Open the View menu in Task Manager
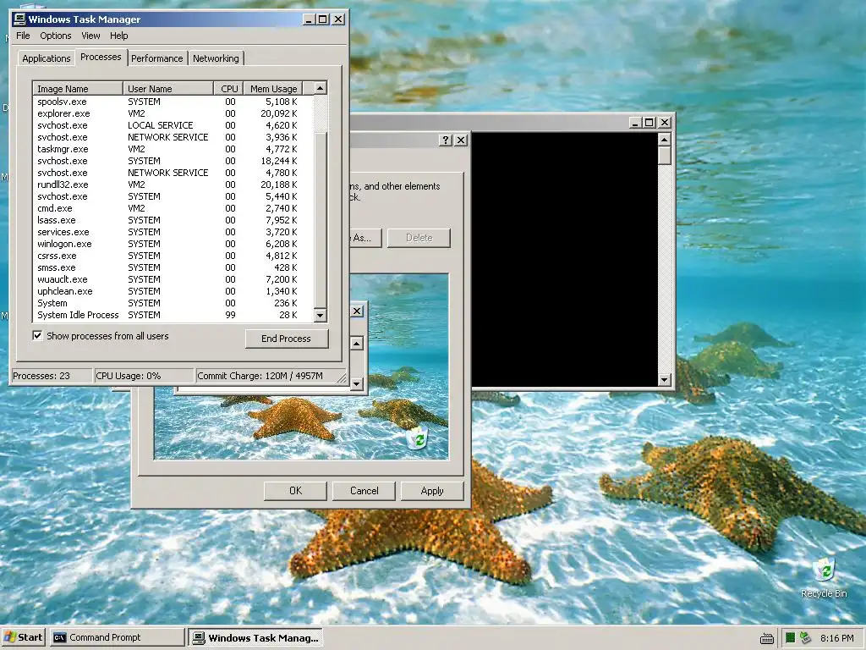The height and width of the screenshot is (650, 866). (90, 36)
